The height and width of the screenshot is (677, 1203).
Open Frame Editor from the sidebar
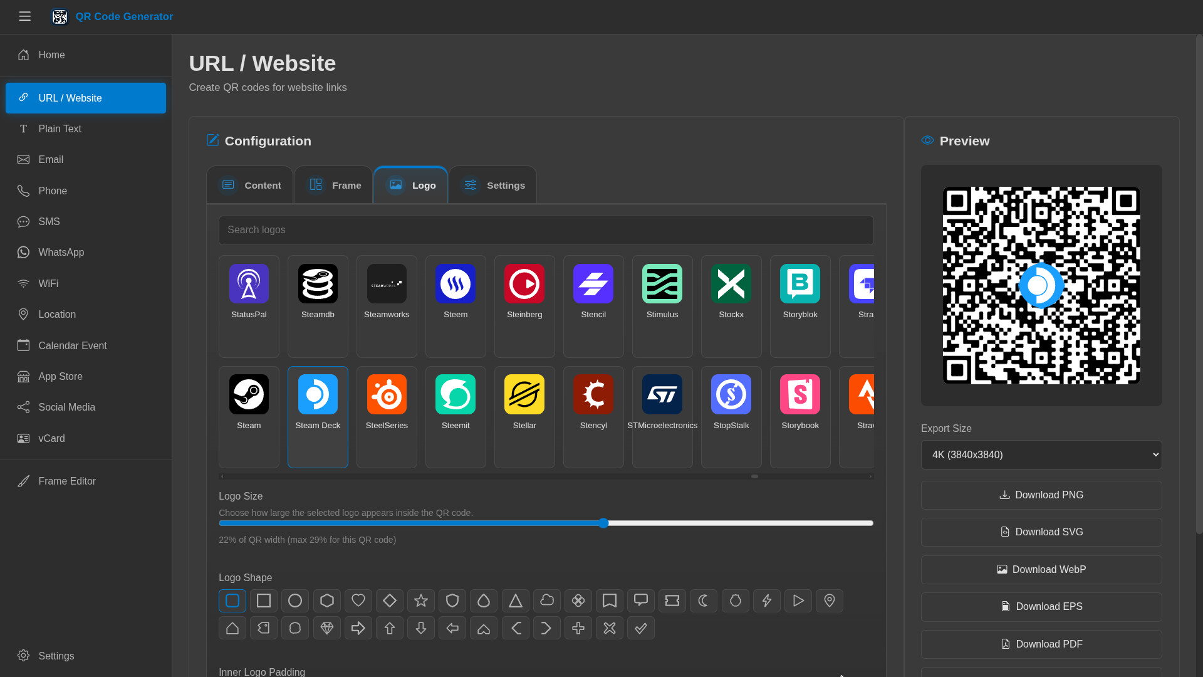click(86, 481)
